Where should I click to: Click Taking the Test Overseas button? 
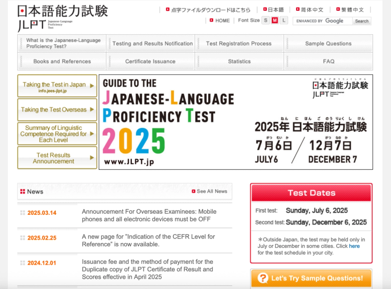coord(57,110)
